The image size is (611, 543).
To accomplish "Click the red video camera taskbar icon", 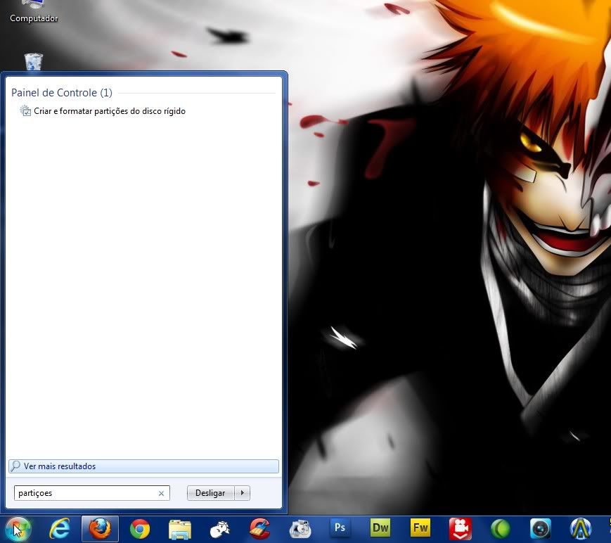I will click(x=461, y=528).
